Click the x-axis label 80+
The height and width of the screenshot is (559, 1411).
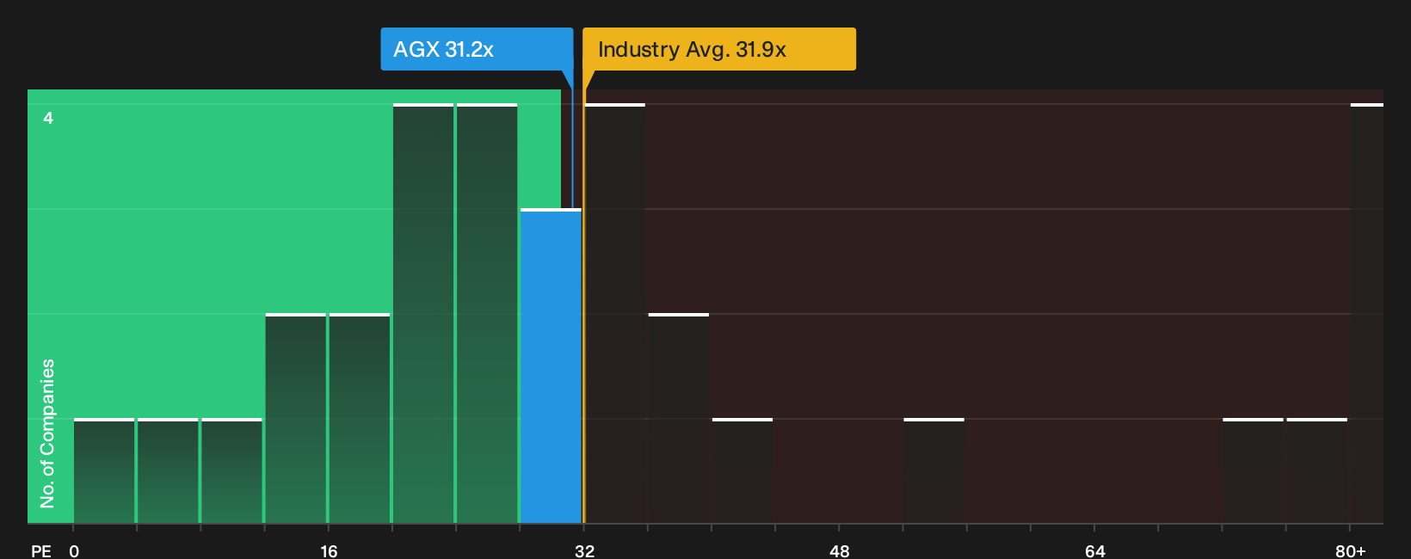coord(1350,550)
